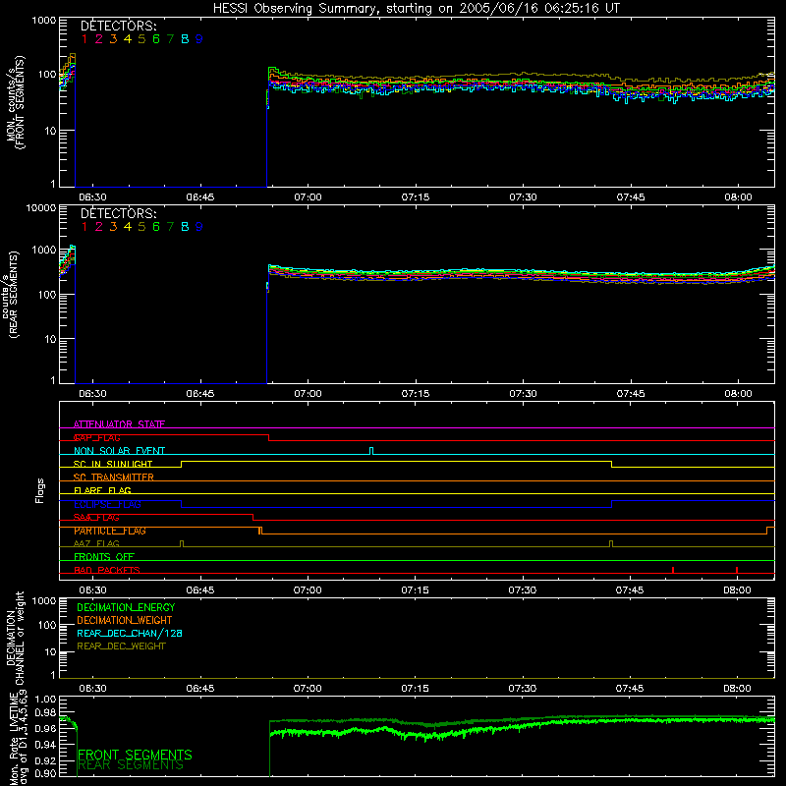
Task: Click the SC_IN_SUNLIGHT flag label
Action: click(x=113, y=464)
